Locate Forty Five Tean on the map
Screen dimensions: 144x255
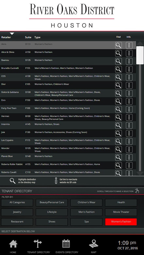pos(118,109)
